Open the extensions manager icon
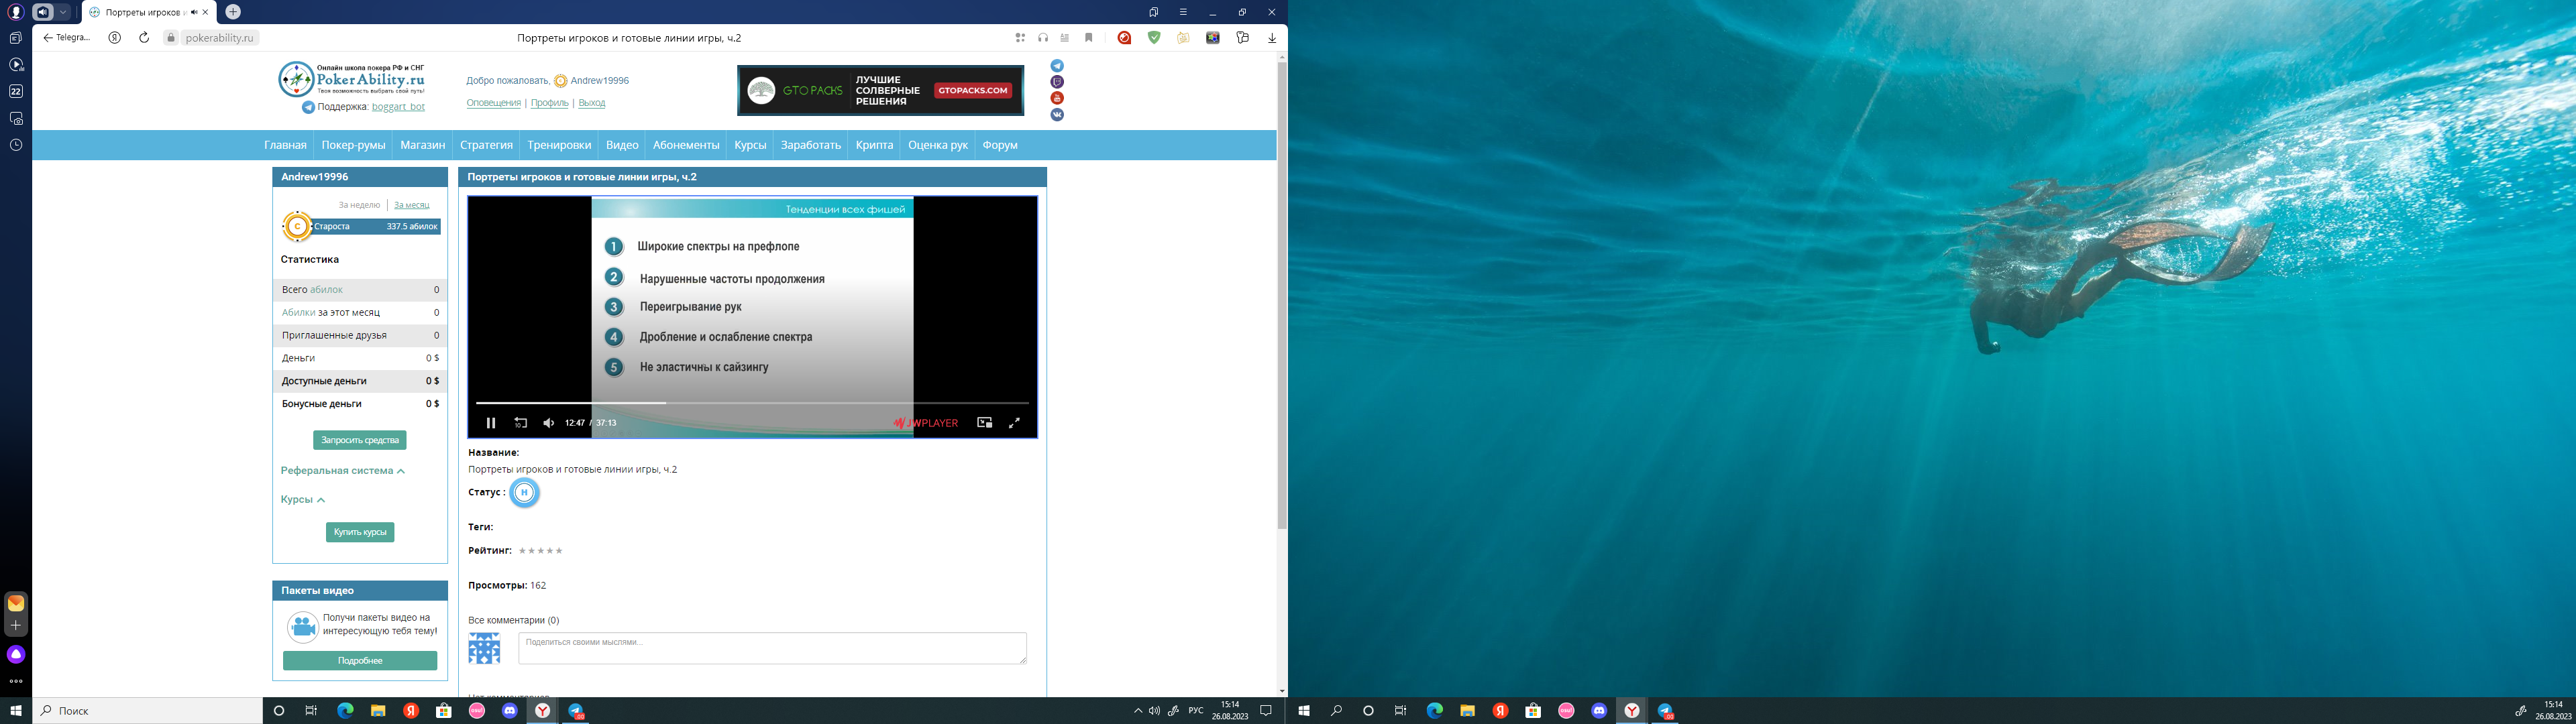The width and height of the screenshot is (2576, 724). [1242, 38]
